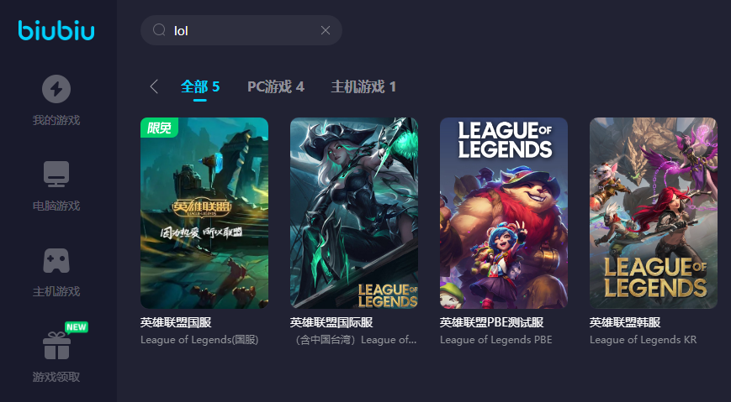731x402 pixels.
Task: Click the 限免 free badge
Action: coord(159,128)
